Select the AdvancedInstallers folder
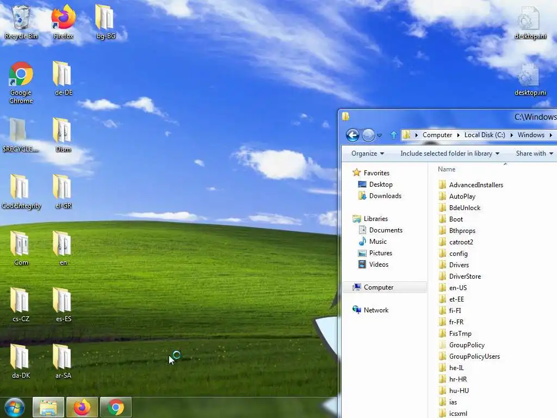557x418 pixels. pos(471,185)
